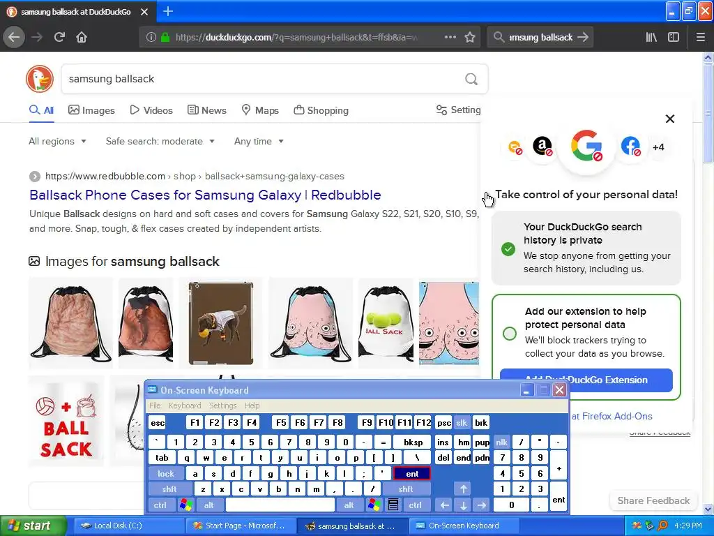Click the DuckDuckGo duck logo
714x536 pixels.
point(40,79)
